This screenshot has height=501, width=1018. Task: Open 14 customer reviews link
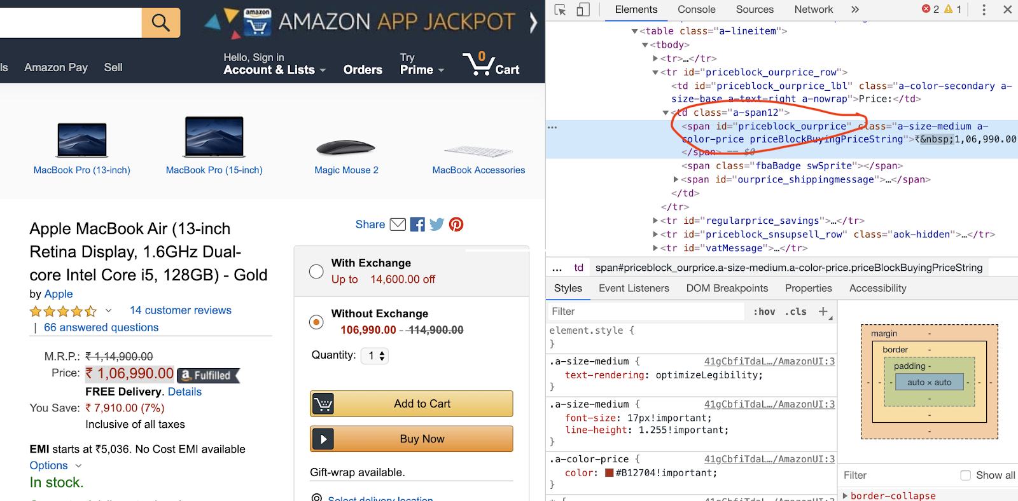pos(181,310)
